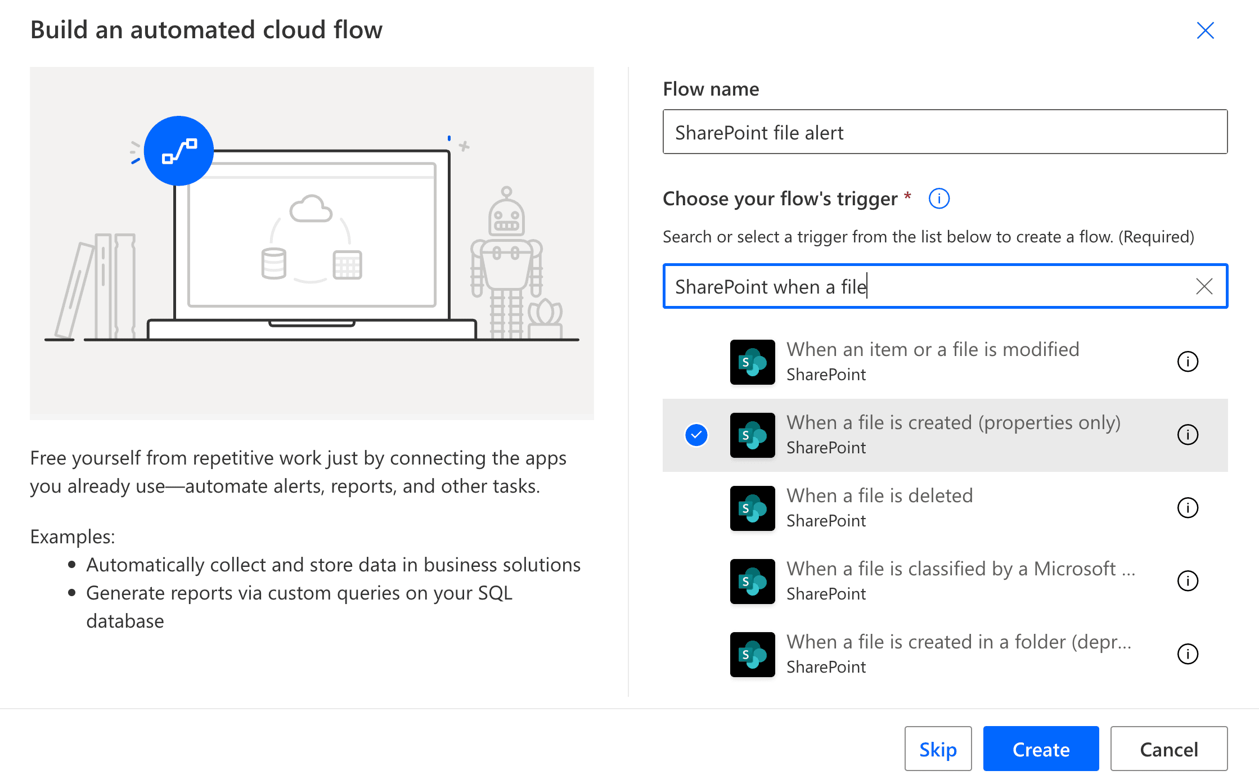The height and width of the screenshot is (784, 1259).
Task: Open info for the file classification trigger
Action: pos(1188,581)
